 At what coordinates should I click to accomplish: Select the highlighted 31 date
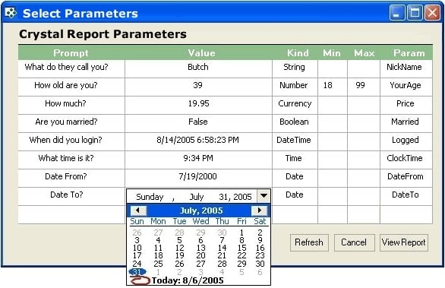pyautogui.click(x=137, y=272)
